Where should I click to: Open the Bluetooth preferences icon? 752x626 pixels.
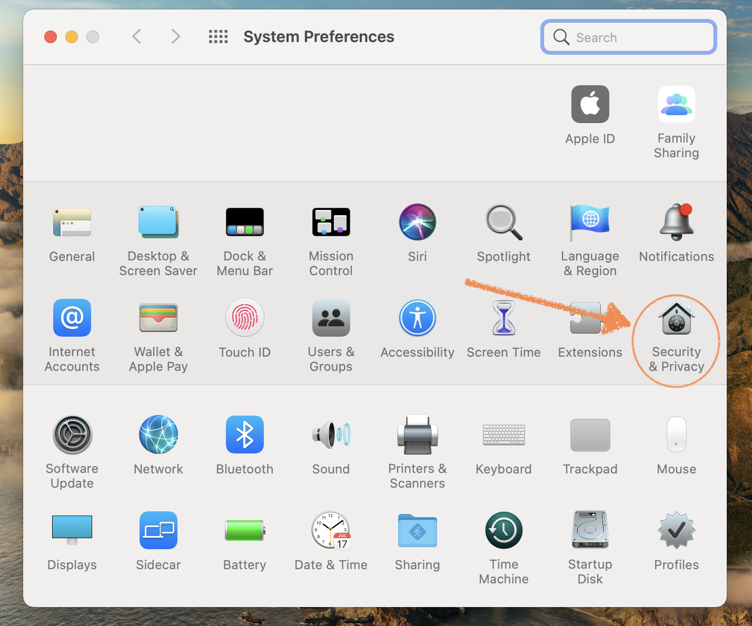244,435
